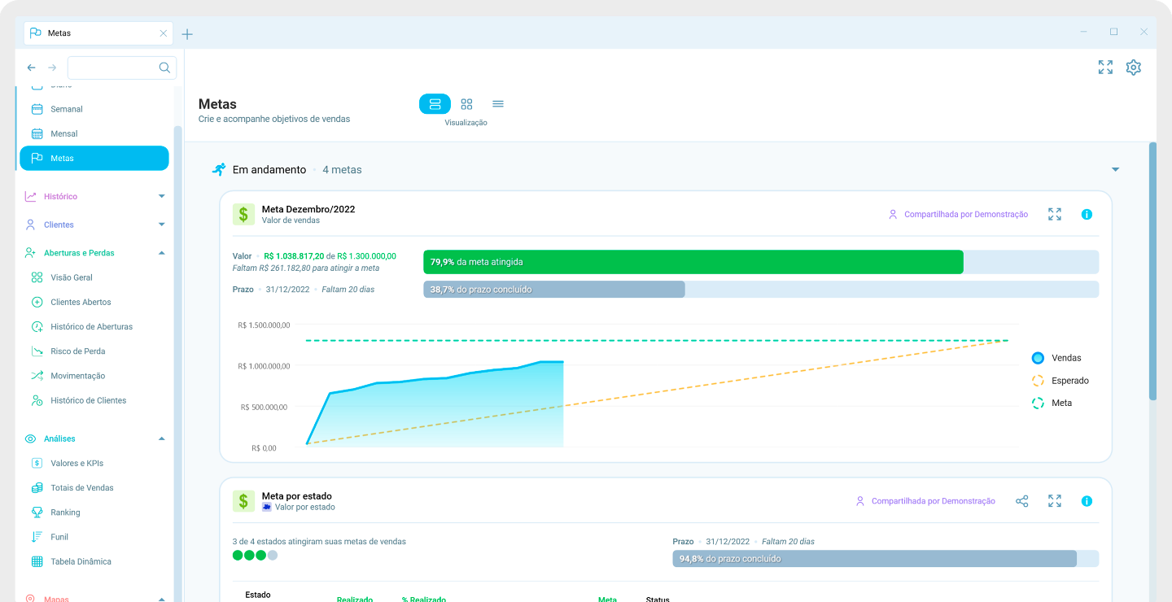Close the Metas tab
The height and width of the screenshot is (602, 1172).
(163, 33)
